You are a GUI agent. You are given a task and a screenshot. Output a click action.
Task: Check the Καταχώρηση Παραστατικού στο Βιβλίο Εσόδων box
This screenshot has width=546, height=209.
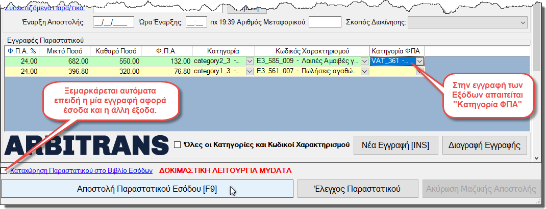pos(5,170)
